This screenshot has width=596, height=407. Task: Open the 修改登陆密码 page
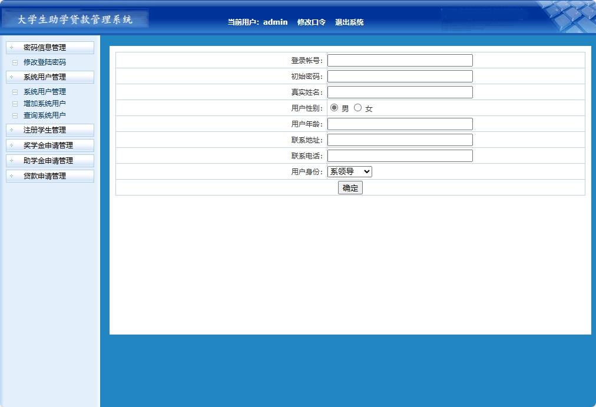[x=44, y=62]
